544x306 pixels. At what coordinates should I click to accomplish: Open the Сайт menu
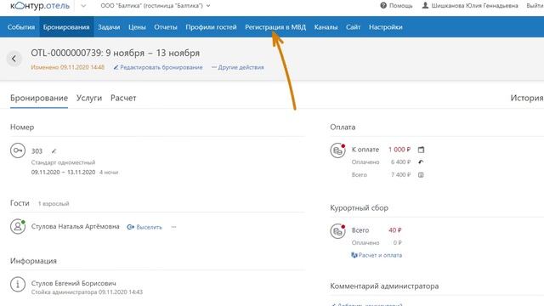[x=353, y=27]
